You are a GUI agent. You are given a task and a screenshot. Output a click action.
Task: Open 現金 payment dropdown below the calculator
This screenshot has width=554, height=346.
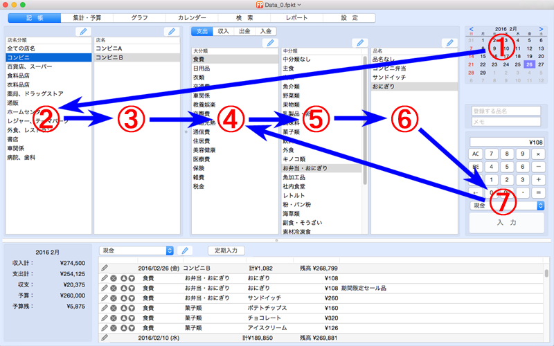(x=508, y=206)
